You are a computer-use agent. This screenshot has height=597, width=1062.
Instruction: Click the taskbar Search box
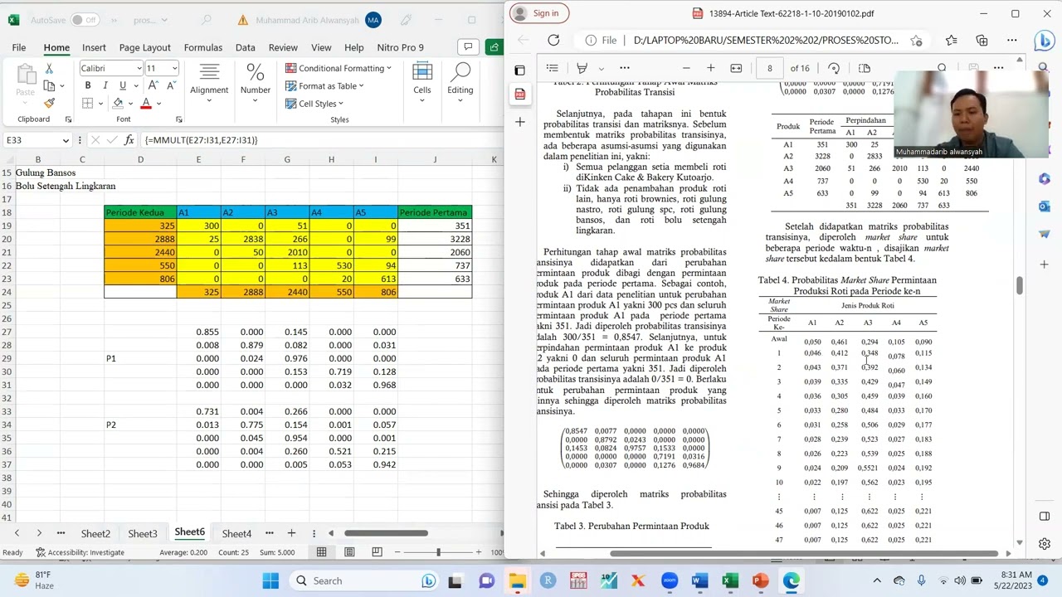(x=363, y=580)
